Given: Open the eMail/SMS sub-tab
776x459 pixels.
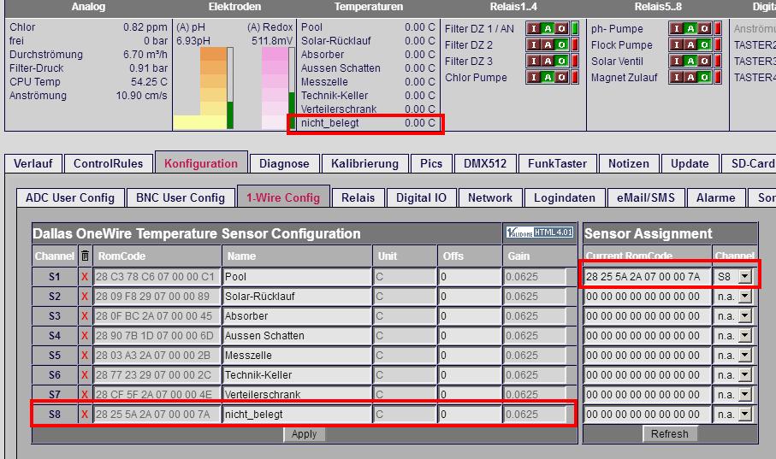Looking at the screenshot, I should coord(646,197).
